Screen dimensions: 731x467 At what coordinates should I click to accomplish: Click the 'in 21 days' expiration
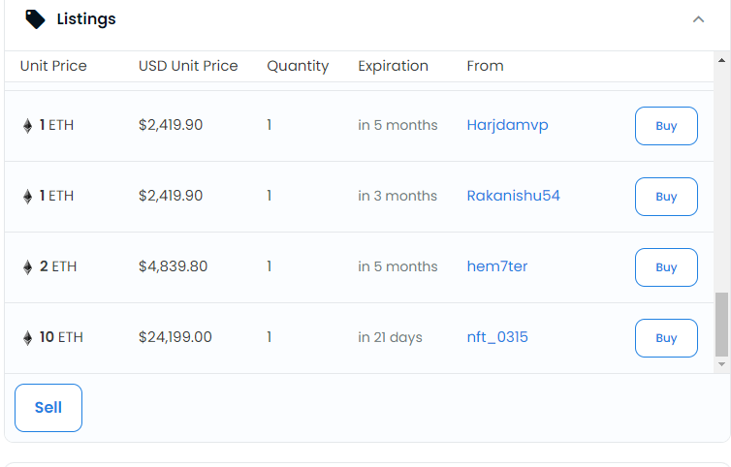tap(390, 337)
